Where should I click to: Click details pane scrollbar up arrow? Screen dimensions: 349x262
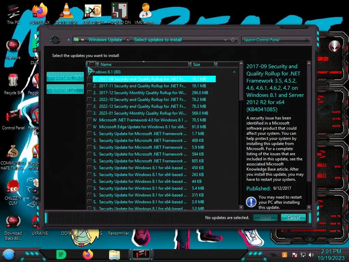[x=309, y=63]
